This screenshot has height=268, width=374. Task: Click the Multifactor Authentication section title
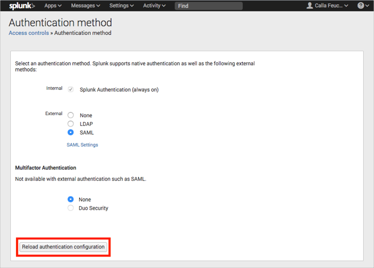point(45,168)
